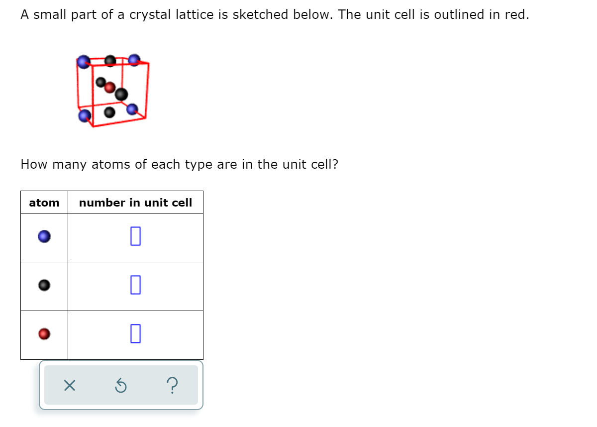The image size is (597, 427).
Task: Click the input box for the blue atom count
Action: 134,236
